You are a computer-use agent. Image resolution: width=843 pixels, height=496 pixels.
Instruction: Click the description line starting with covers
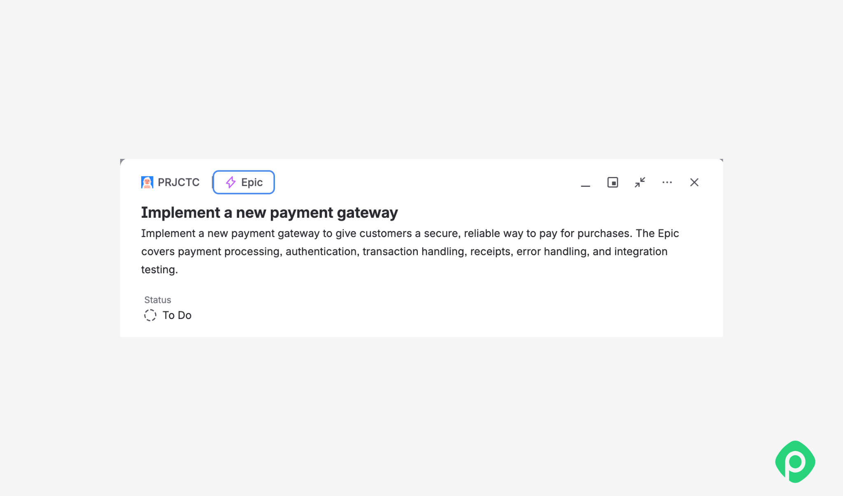[404, 251]
